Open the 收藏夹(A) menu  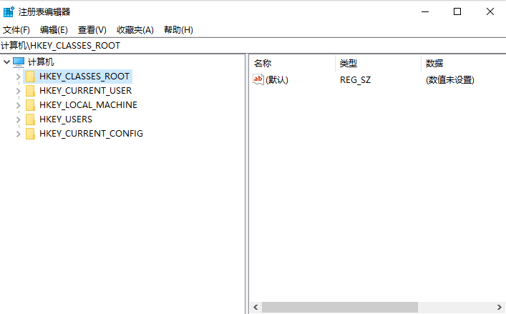click(x=135, y=30)
